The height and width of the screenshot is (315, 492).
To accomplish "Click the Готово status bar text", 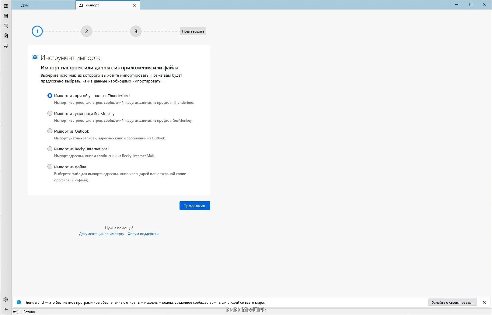I will [x=29, y=312].
